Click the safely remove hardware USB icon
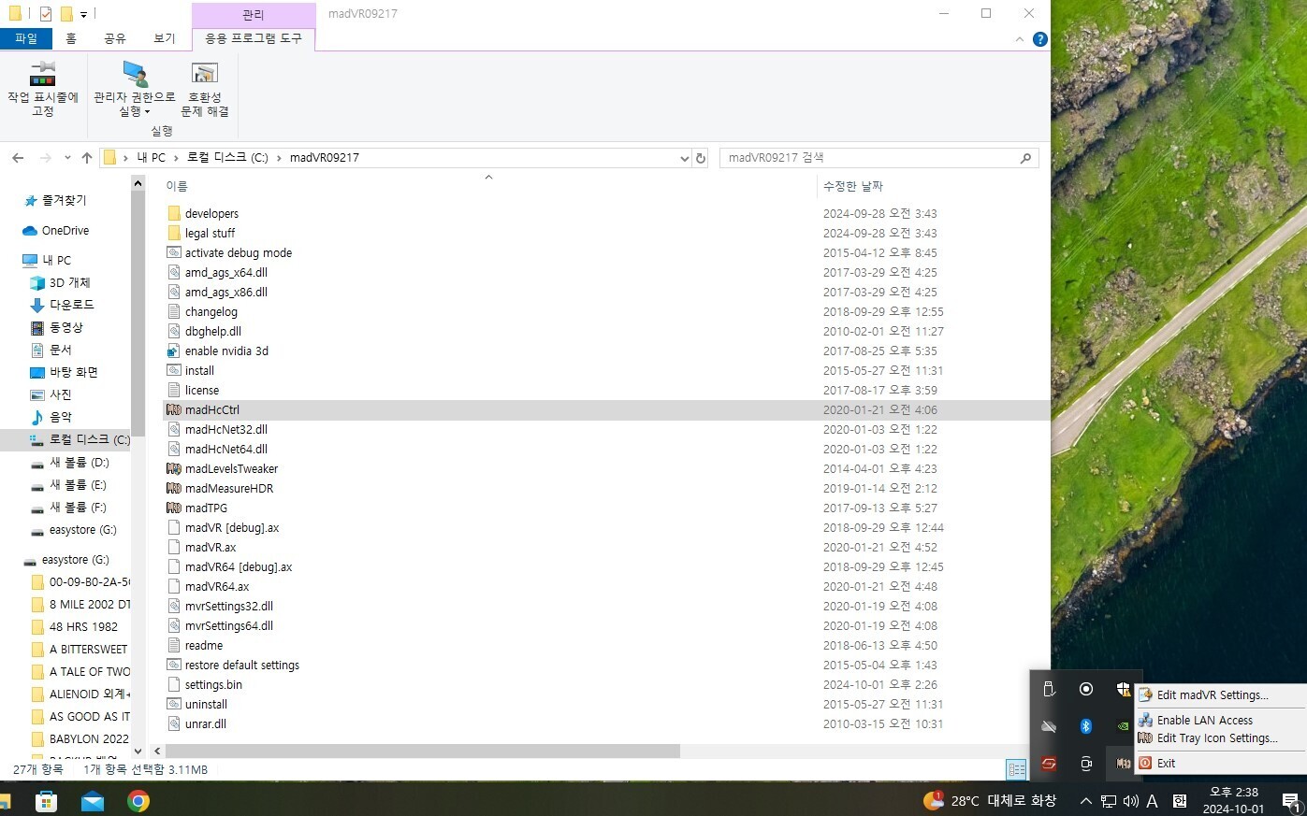This screenshot has height=816, width=1307. [1049, 690]
